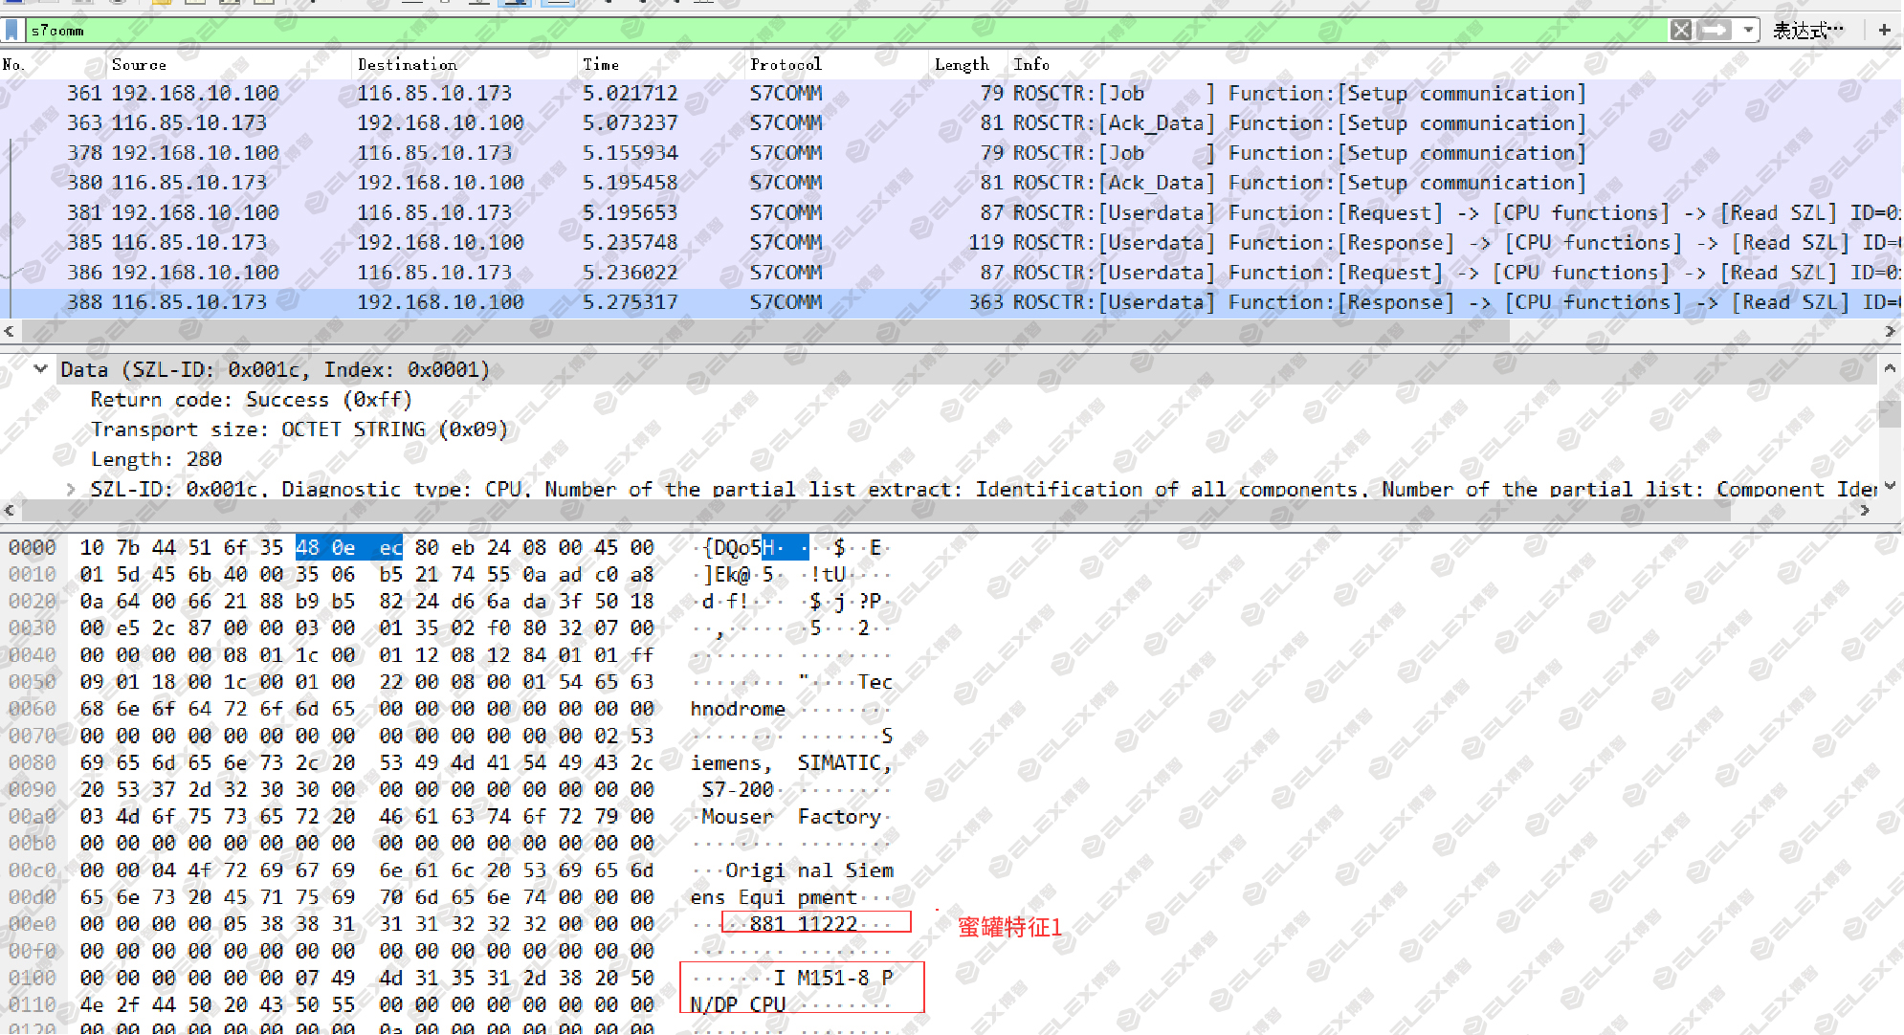Select packet 385 Read SZL response
Screen dimensions: 1904x1035
pyautogui.click(x=951, y=242)
